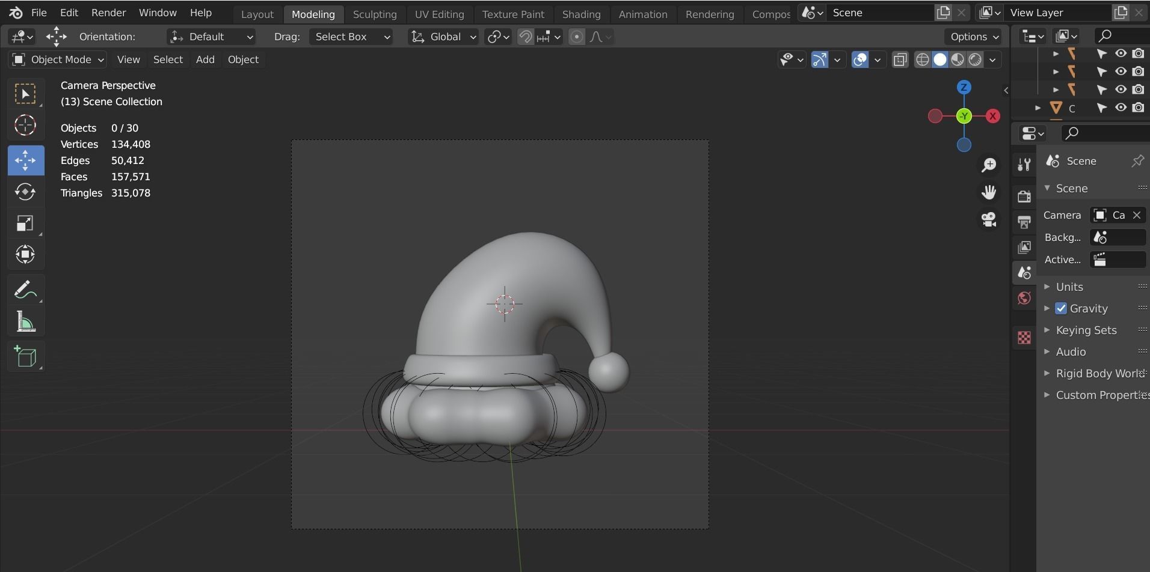
Task: Toggle camera view with camera icon
Action: pos(989,219)
